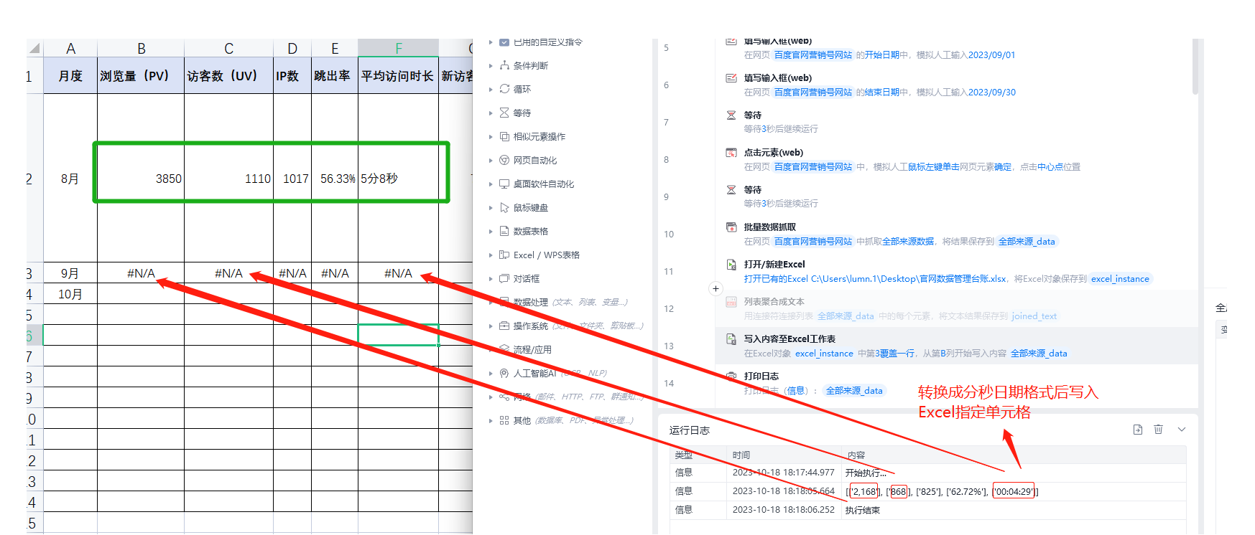This screenshot has height=535, width=1255.
Task: Clear the run log with the trash icon
Action: point(1158,430)
